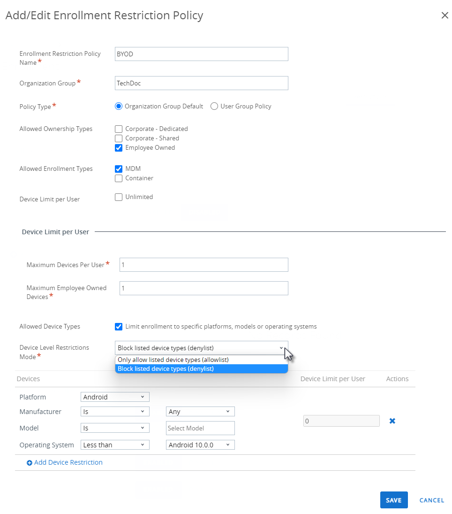The image size is (452, 514).
Task: Open the Android 10.0.0 version dropdown
Action: tap(201, 445)
